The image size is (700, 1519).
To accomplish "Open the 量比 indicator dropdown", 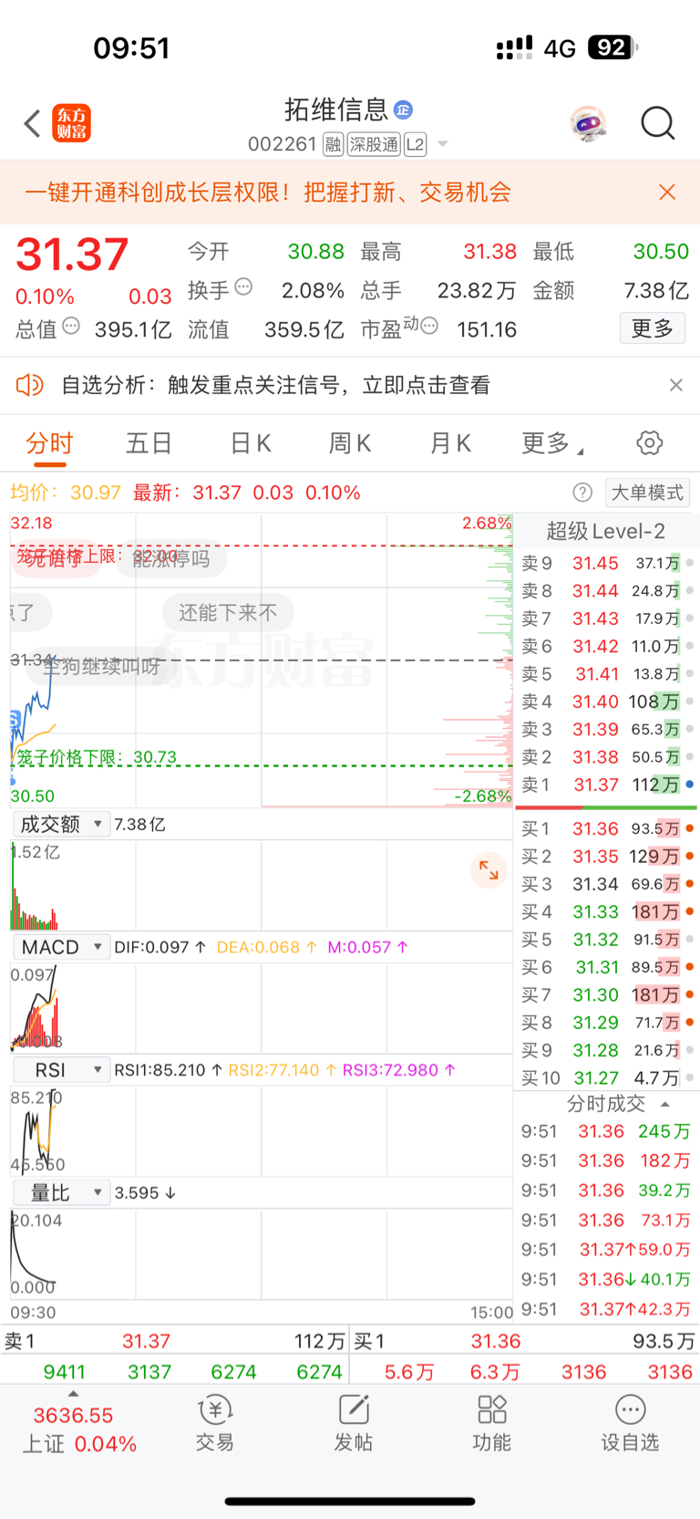I will click(x=61, y=1193).
